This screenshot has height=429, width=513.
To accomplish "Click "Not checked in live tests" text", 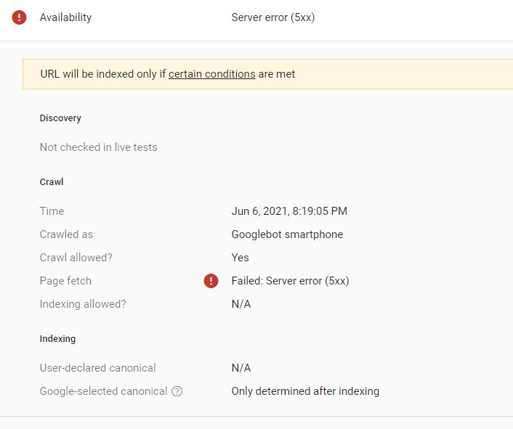I will pos(98,147).
